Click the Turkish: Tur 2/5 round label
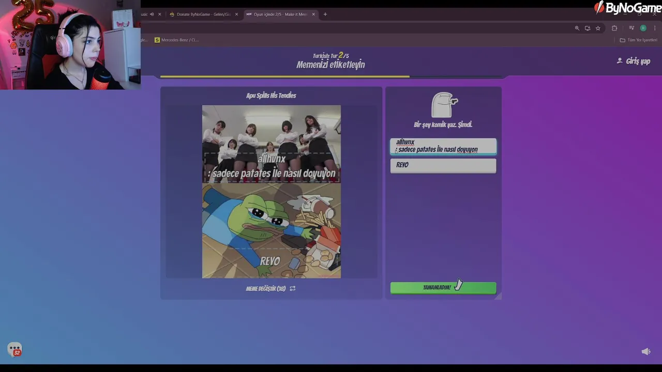This screenshot has height=372, width=662. coord(330,55)
